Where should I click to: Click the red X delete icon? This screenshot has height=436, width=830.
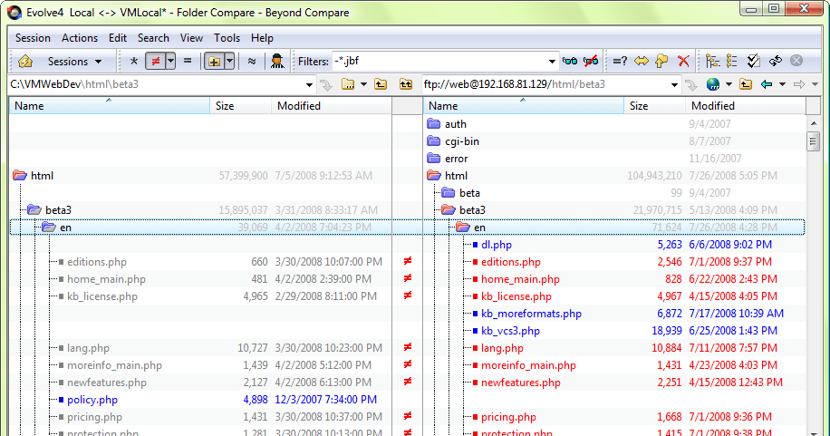coord(683,62)
